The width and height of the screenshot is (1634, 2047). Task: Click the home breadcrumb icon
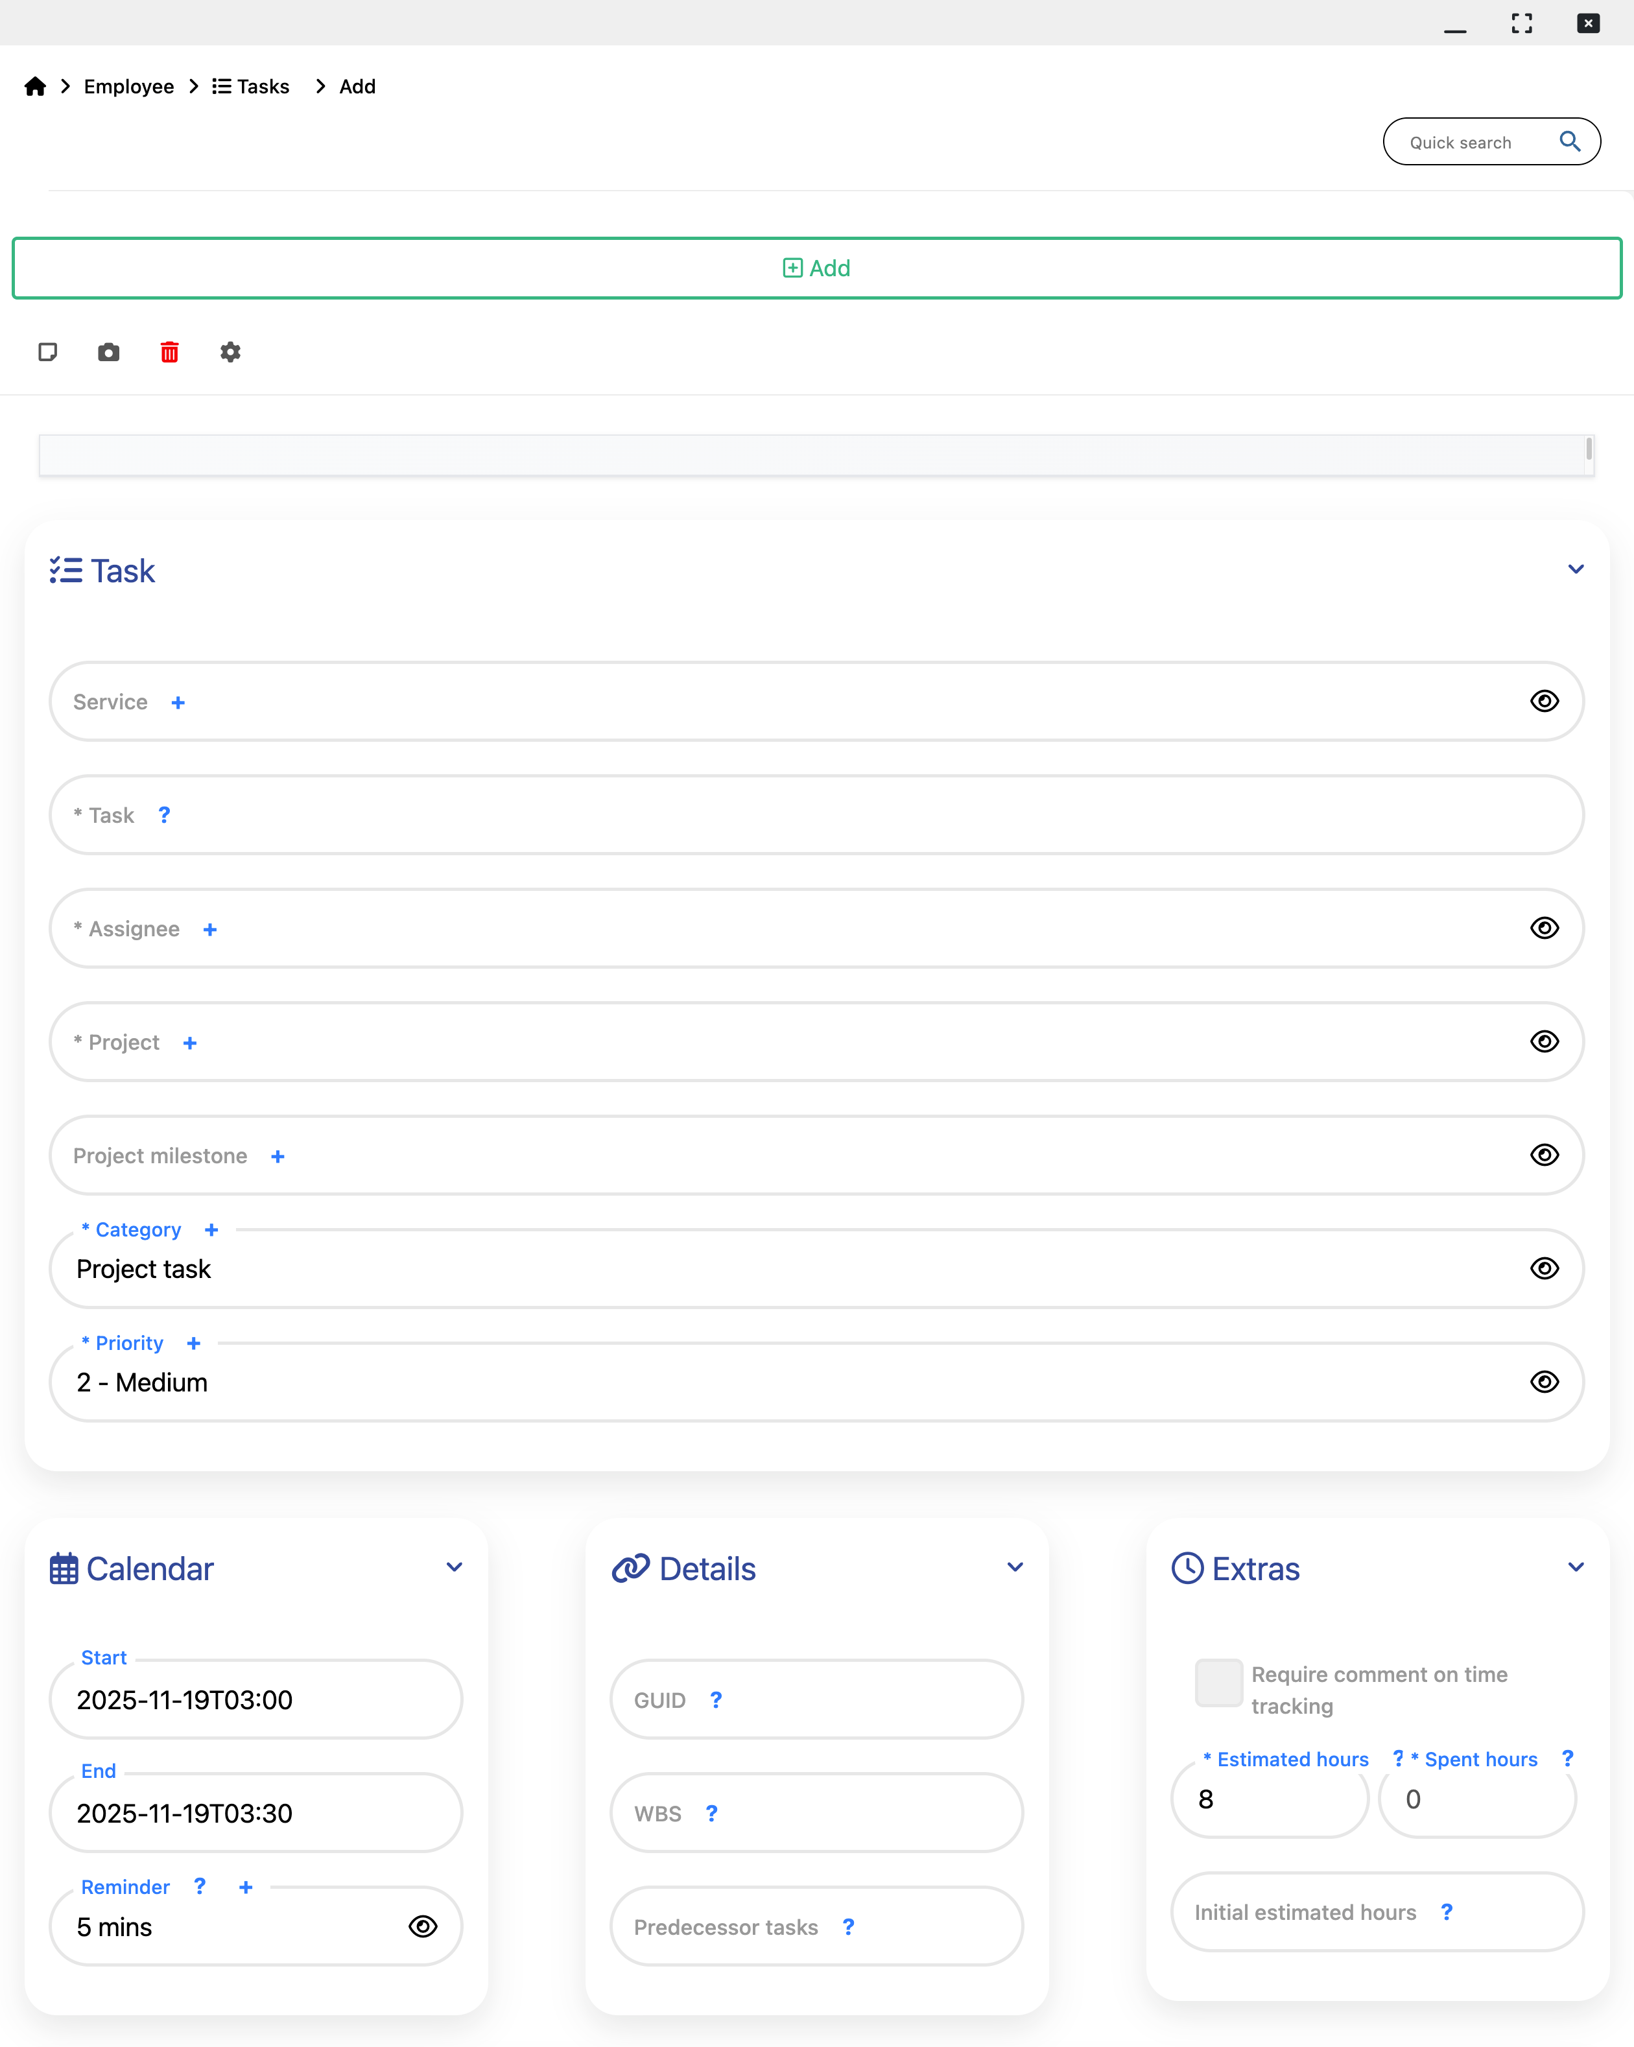click(35, 86)
